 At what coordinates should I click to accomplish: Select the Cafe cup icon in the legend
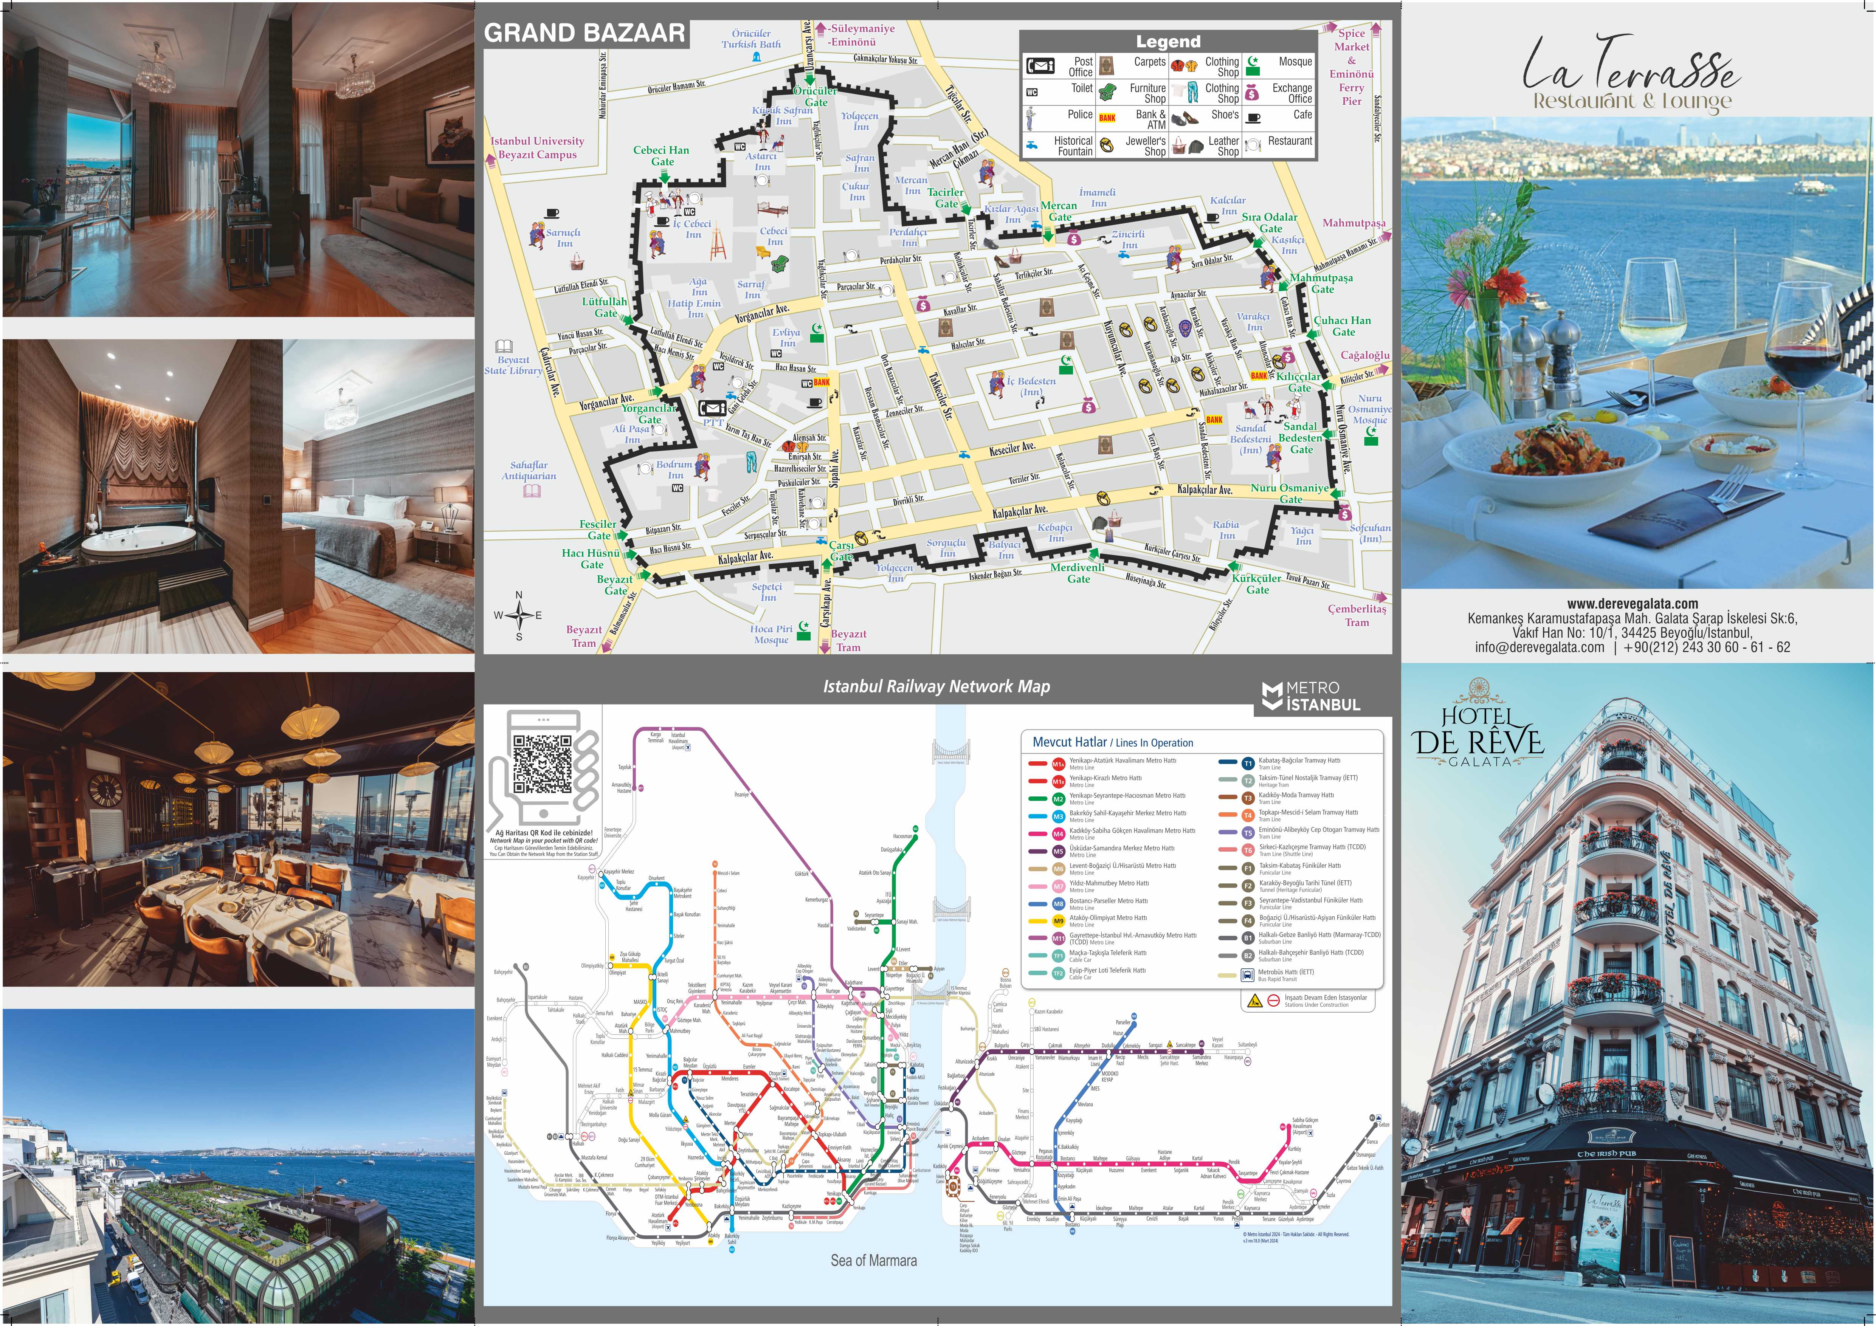(x=1252, y=118)
